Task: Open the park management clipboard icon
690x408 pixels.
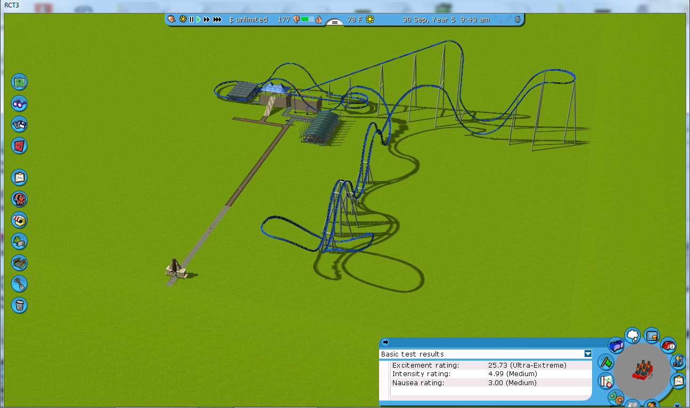Action: (19, 178)
